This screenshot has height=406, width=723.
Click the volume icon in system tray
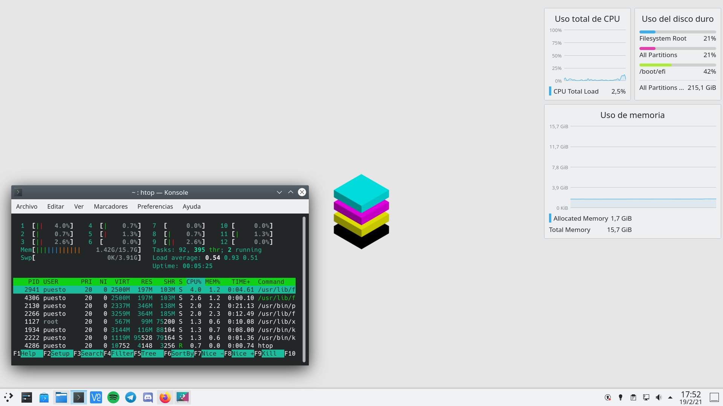[x=659, y=397]
